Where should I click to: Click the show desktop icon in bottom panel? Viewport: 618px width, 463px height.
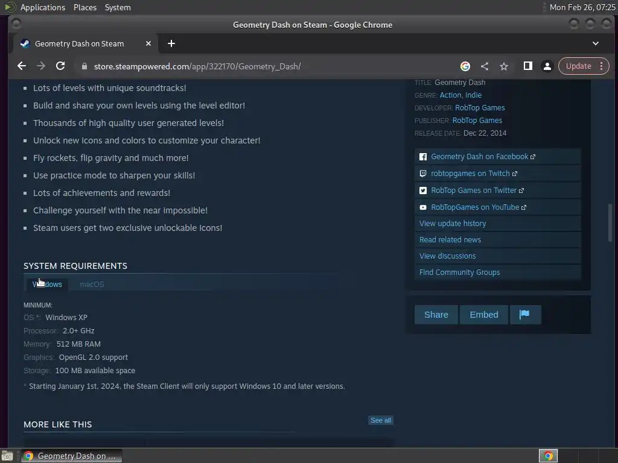pyautogui.click(x=7, y=456)
